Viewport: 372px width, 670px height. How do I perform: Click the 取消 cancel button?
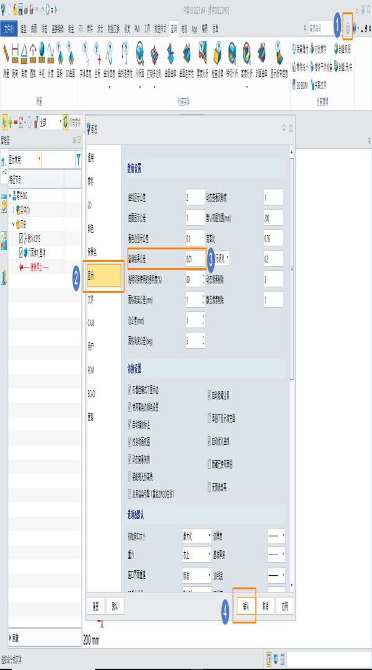pyautogui.click(x=265, y=606)
